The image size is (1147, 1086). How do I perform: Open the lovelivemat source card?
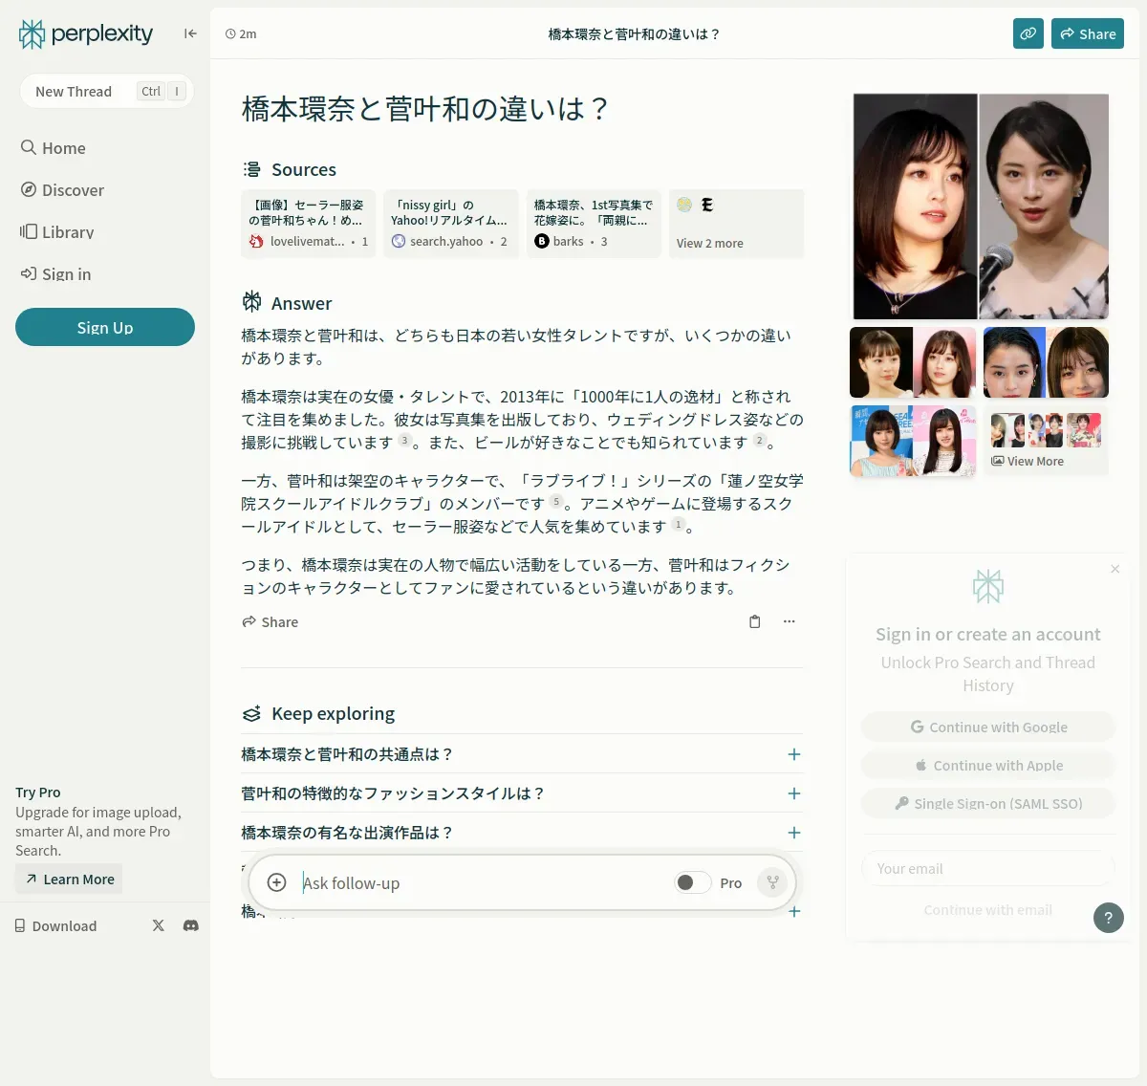308,224
